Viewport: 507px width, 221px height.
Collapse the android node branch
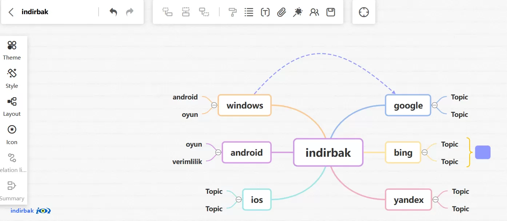click(x=218, y=152)
